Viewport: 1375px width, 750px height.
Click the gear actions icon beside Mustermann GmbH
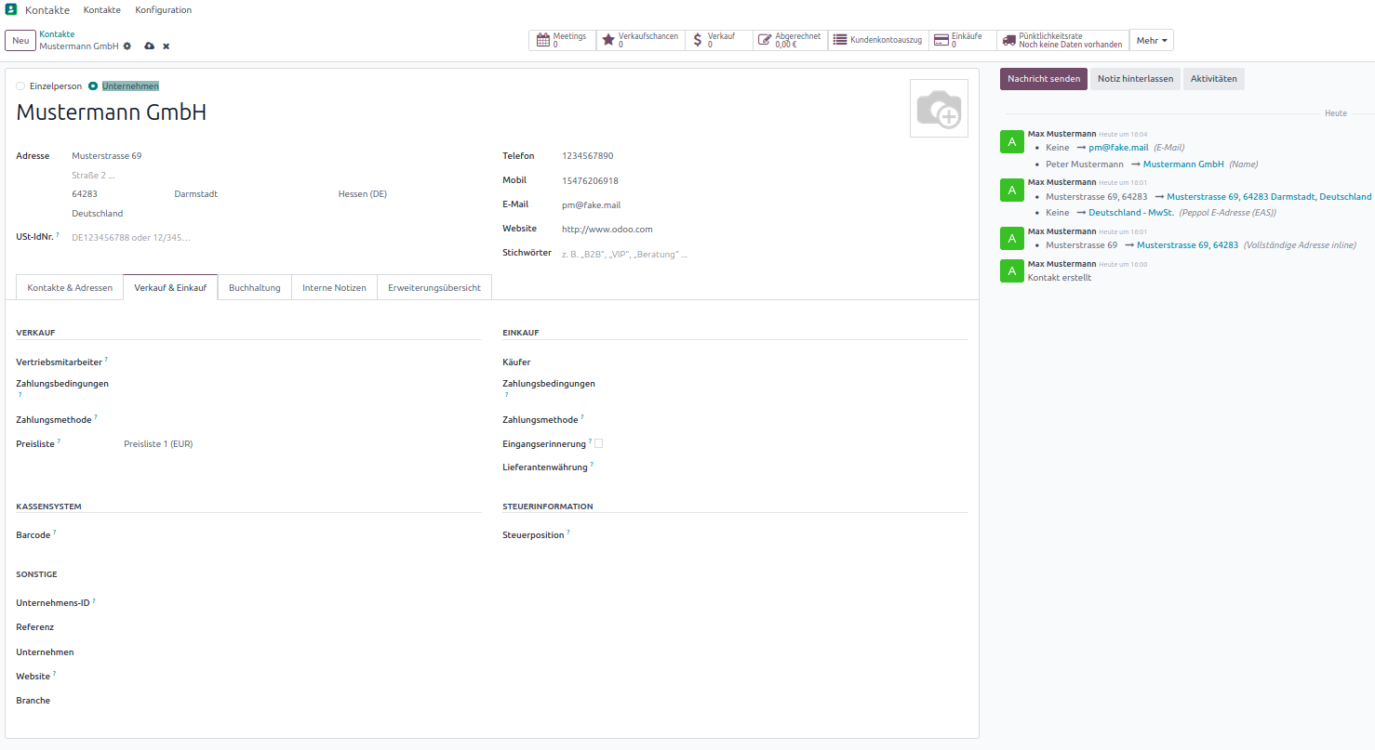[x=127, y=46]
